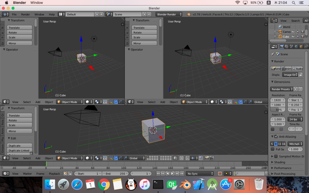309x193 pixels.
Task: Click the Duplicate button in Edit panel
Action: (20, 146)
